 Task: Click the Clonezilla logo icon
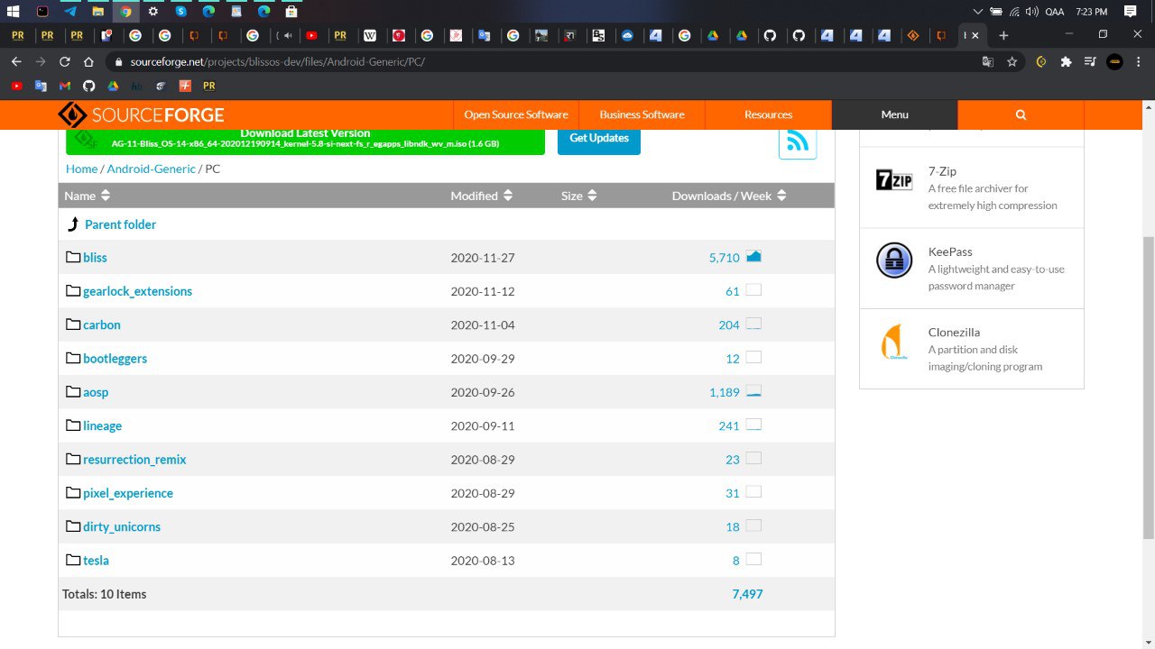coord(894,342)
